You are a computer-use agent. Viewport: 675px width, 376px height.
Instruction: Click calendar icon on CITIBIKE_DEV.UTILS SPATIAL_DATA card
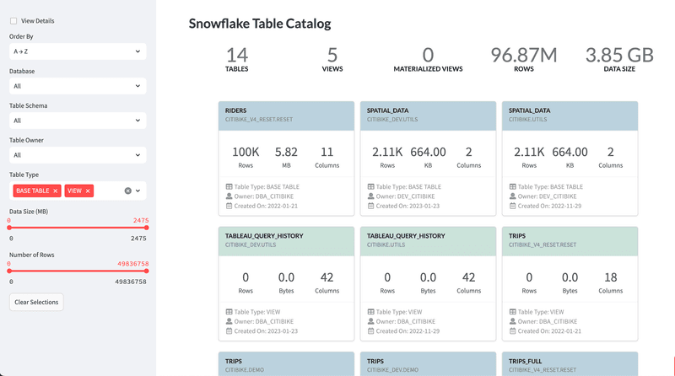tap(370, 206)
